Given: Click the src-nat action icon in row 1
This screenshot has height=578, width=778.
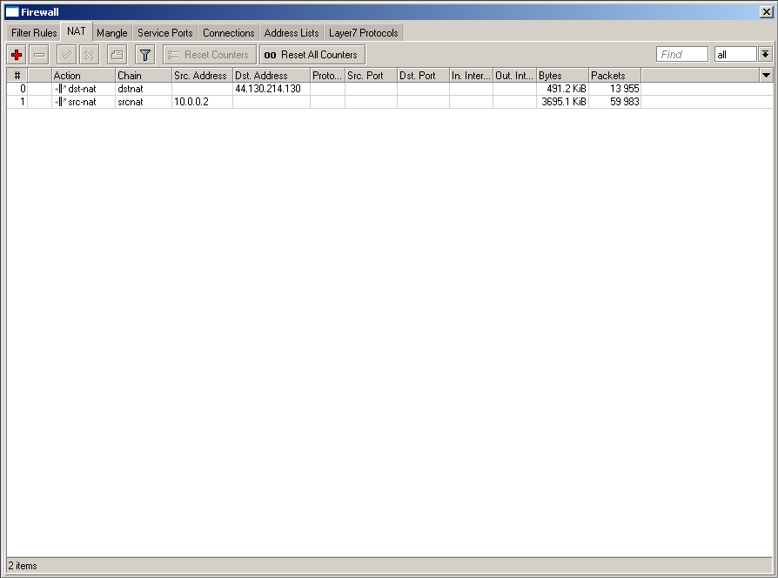Looking at the screenshot, I should click(x=60, y=102).
